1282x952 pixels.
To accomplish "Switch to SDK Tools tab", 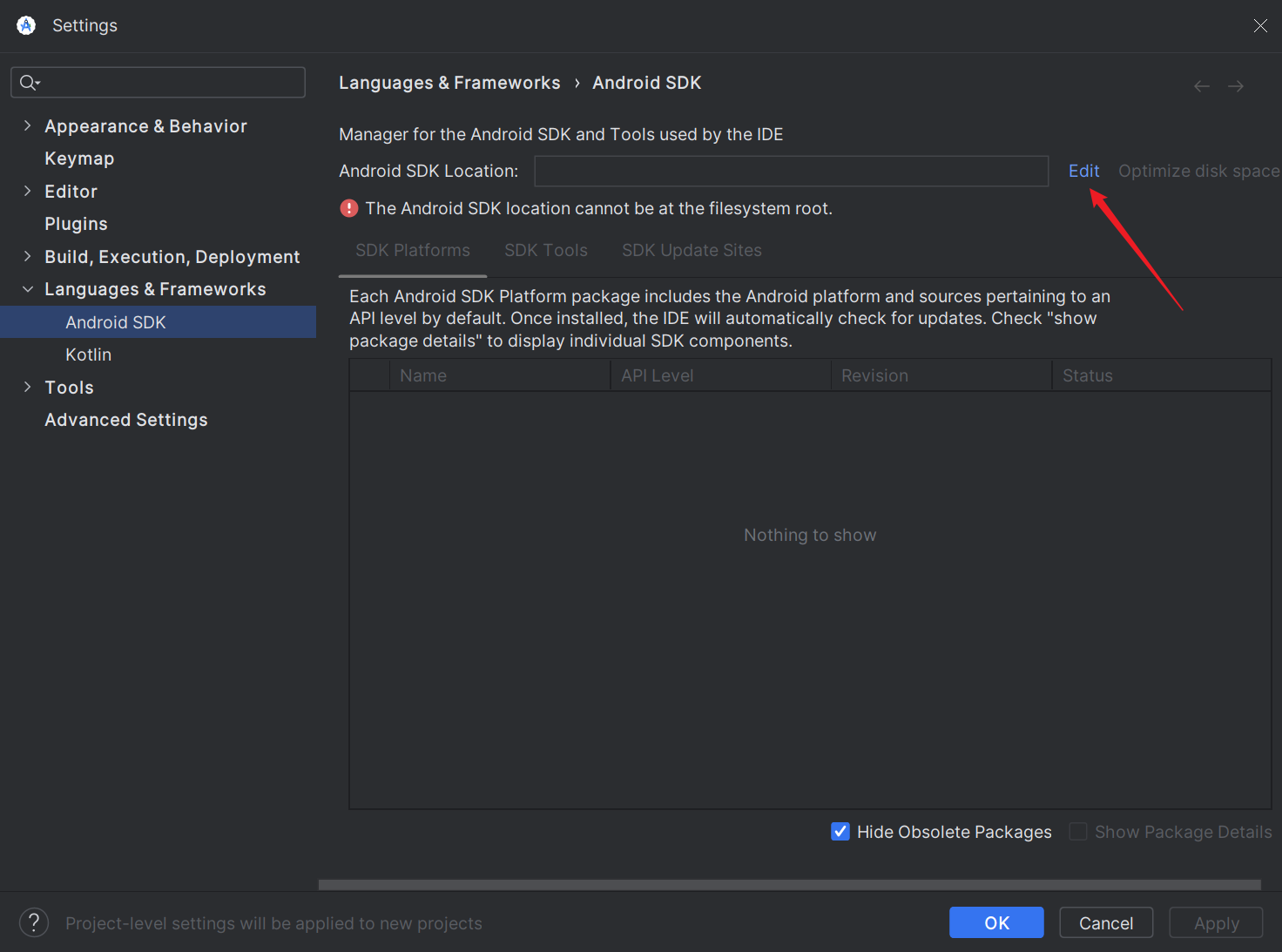I will 546,251.
